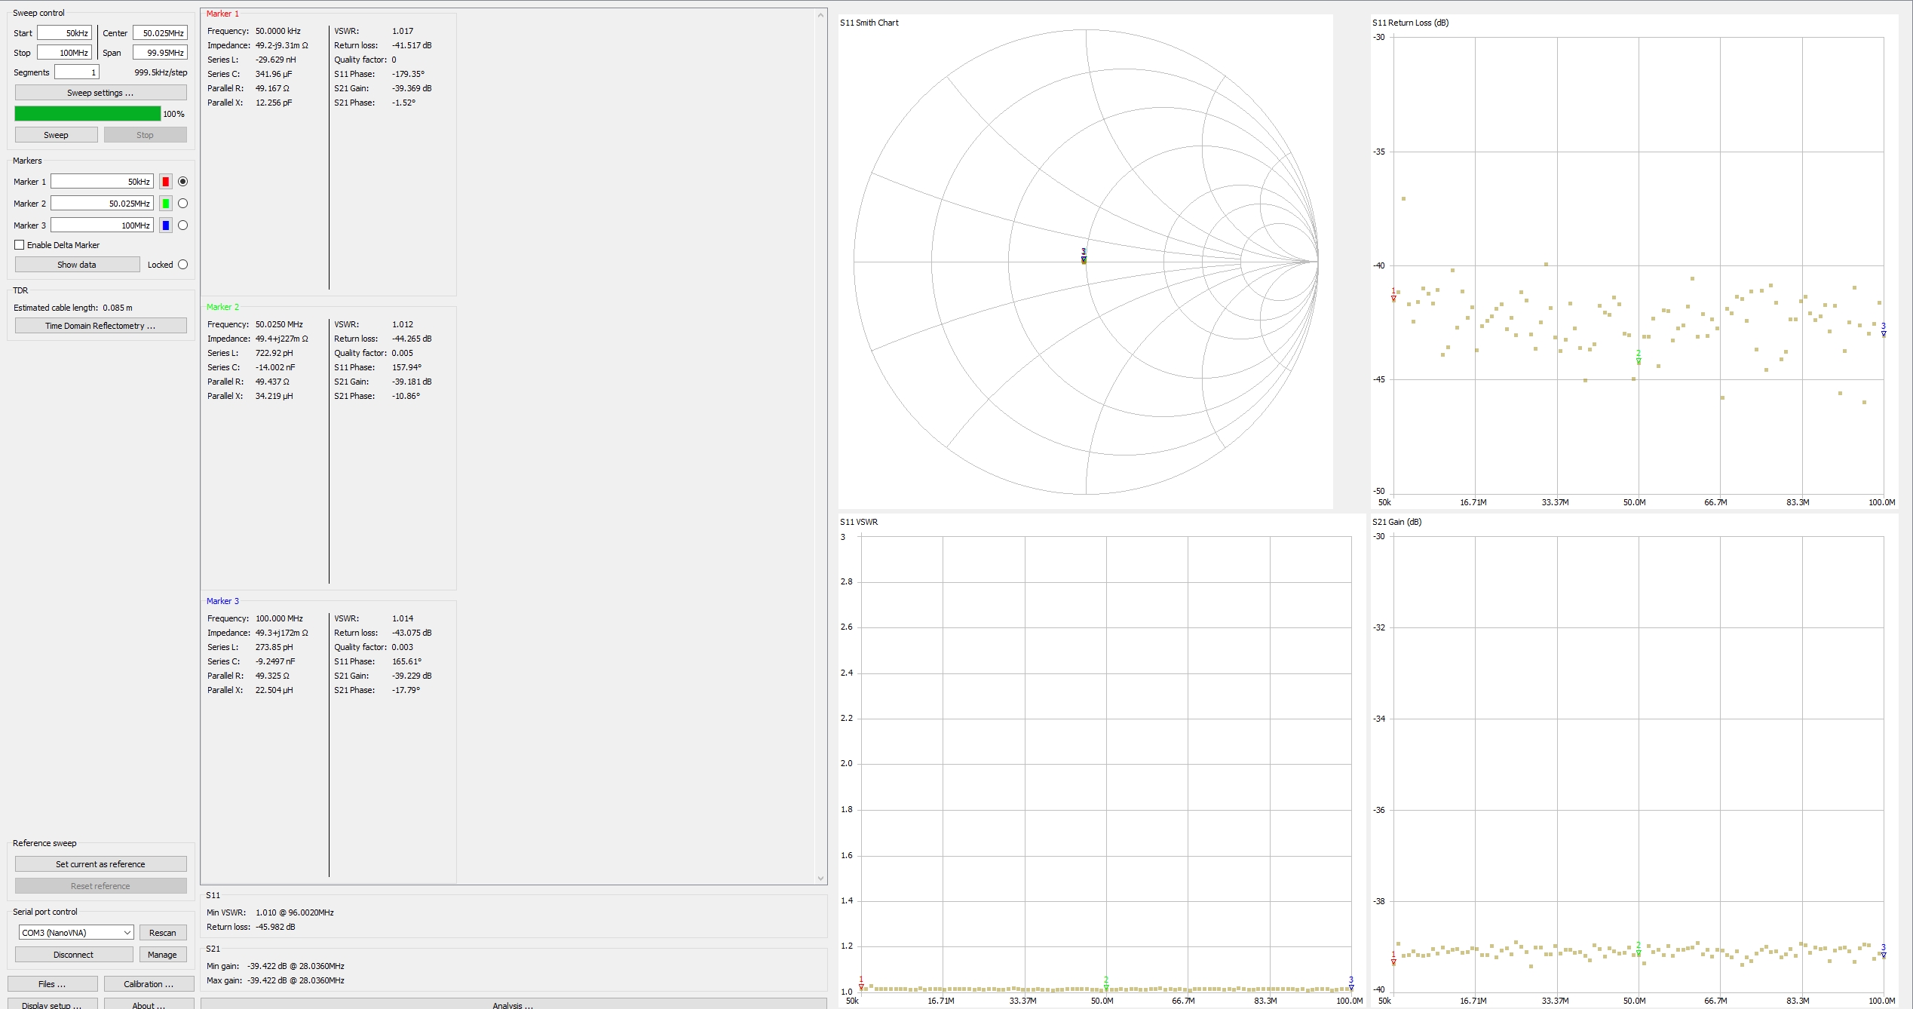Select the Marker 1 radio button
This screenshot has width=1913, height=1009.
[182, 182]
